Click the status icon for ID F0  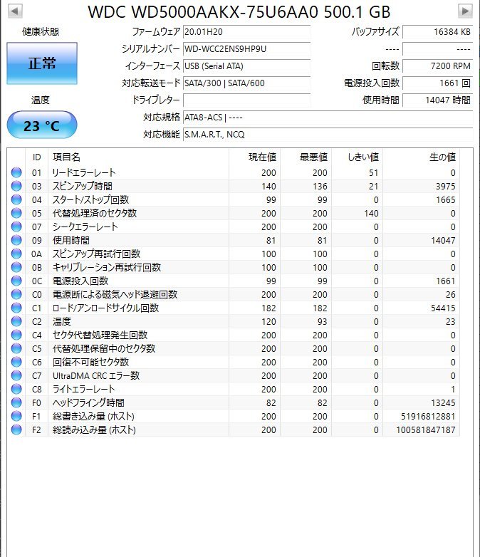[16, 402]
